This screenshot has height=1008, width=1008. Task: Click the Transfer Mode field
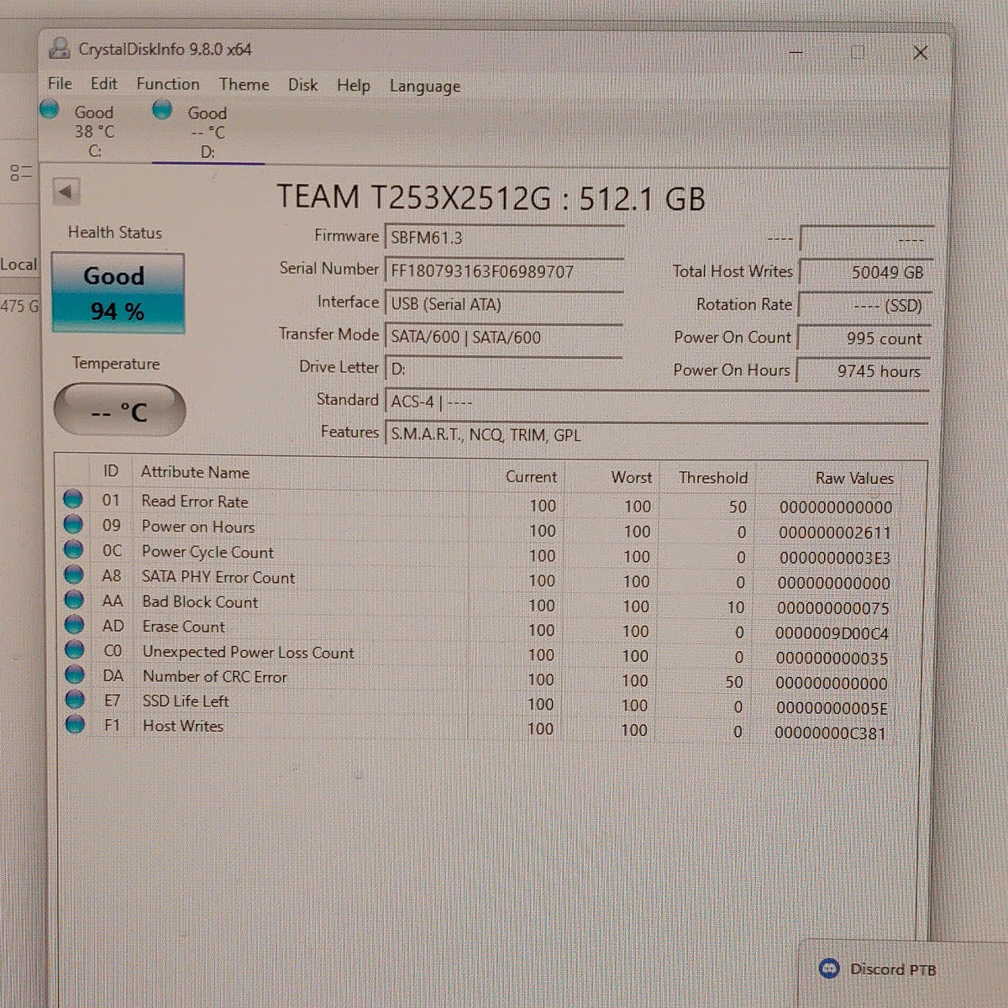(503, 337)
